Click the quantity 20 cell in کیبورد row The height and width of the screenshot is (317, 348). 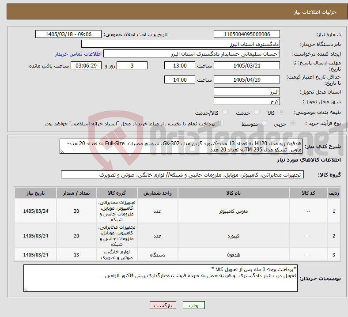(76, 236)
